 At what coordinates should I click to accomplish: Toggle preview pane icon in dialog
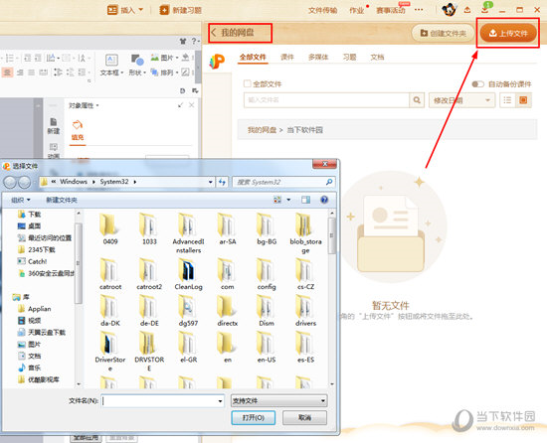pyautogui.click(x=306, y=200)
